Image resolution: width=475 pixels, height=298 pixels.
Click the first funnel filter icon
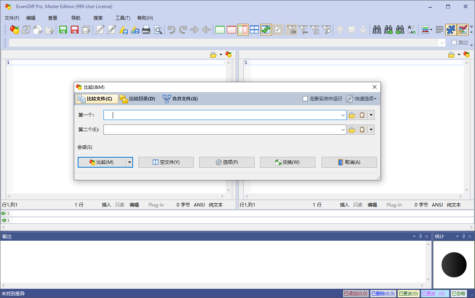[x=292, y=30]
